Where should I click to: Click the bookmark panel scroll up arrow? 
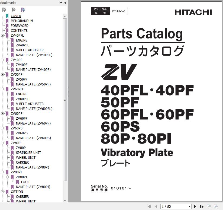pos(65,16)
